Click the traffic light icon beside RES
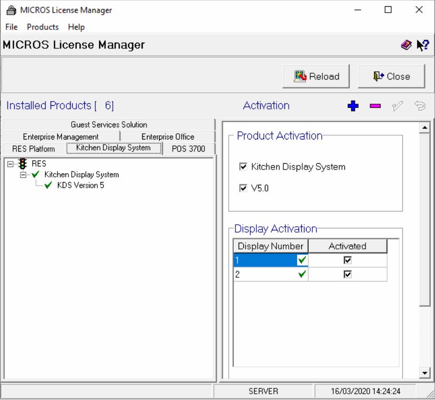435x400 pixels. pyautogui.click(x=23, y=164)
